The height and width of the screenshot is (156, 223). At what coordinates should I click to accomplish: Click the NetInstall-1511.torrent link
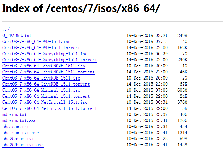(50, 109)
